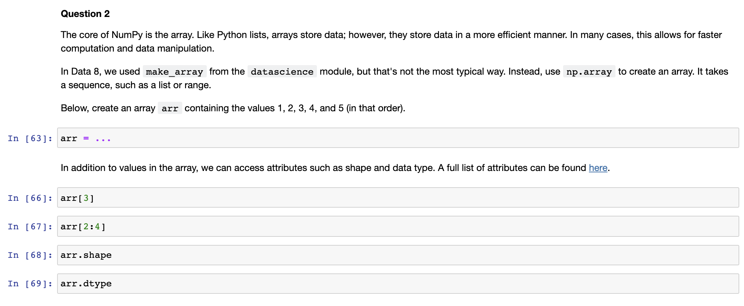Select the arr[3] code cell
Screen dimensions: 744x306
398,197
